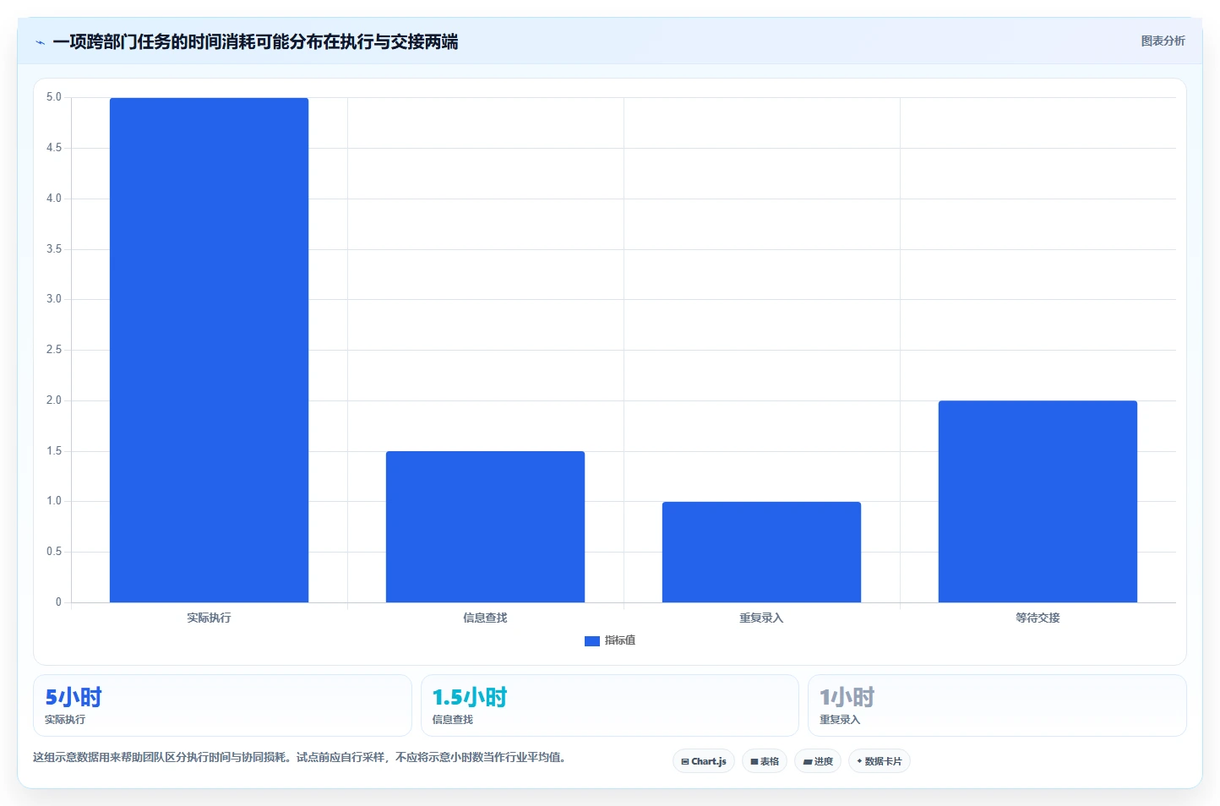This screenshot has height=806, width=1220.
Task: Click the 0.5 y-axis tick label
Action: click(54, 552)
